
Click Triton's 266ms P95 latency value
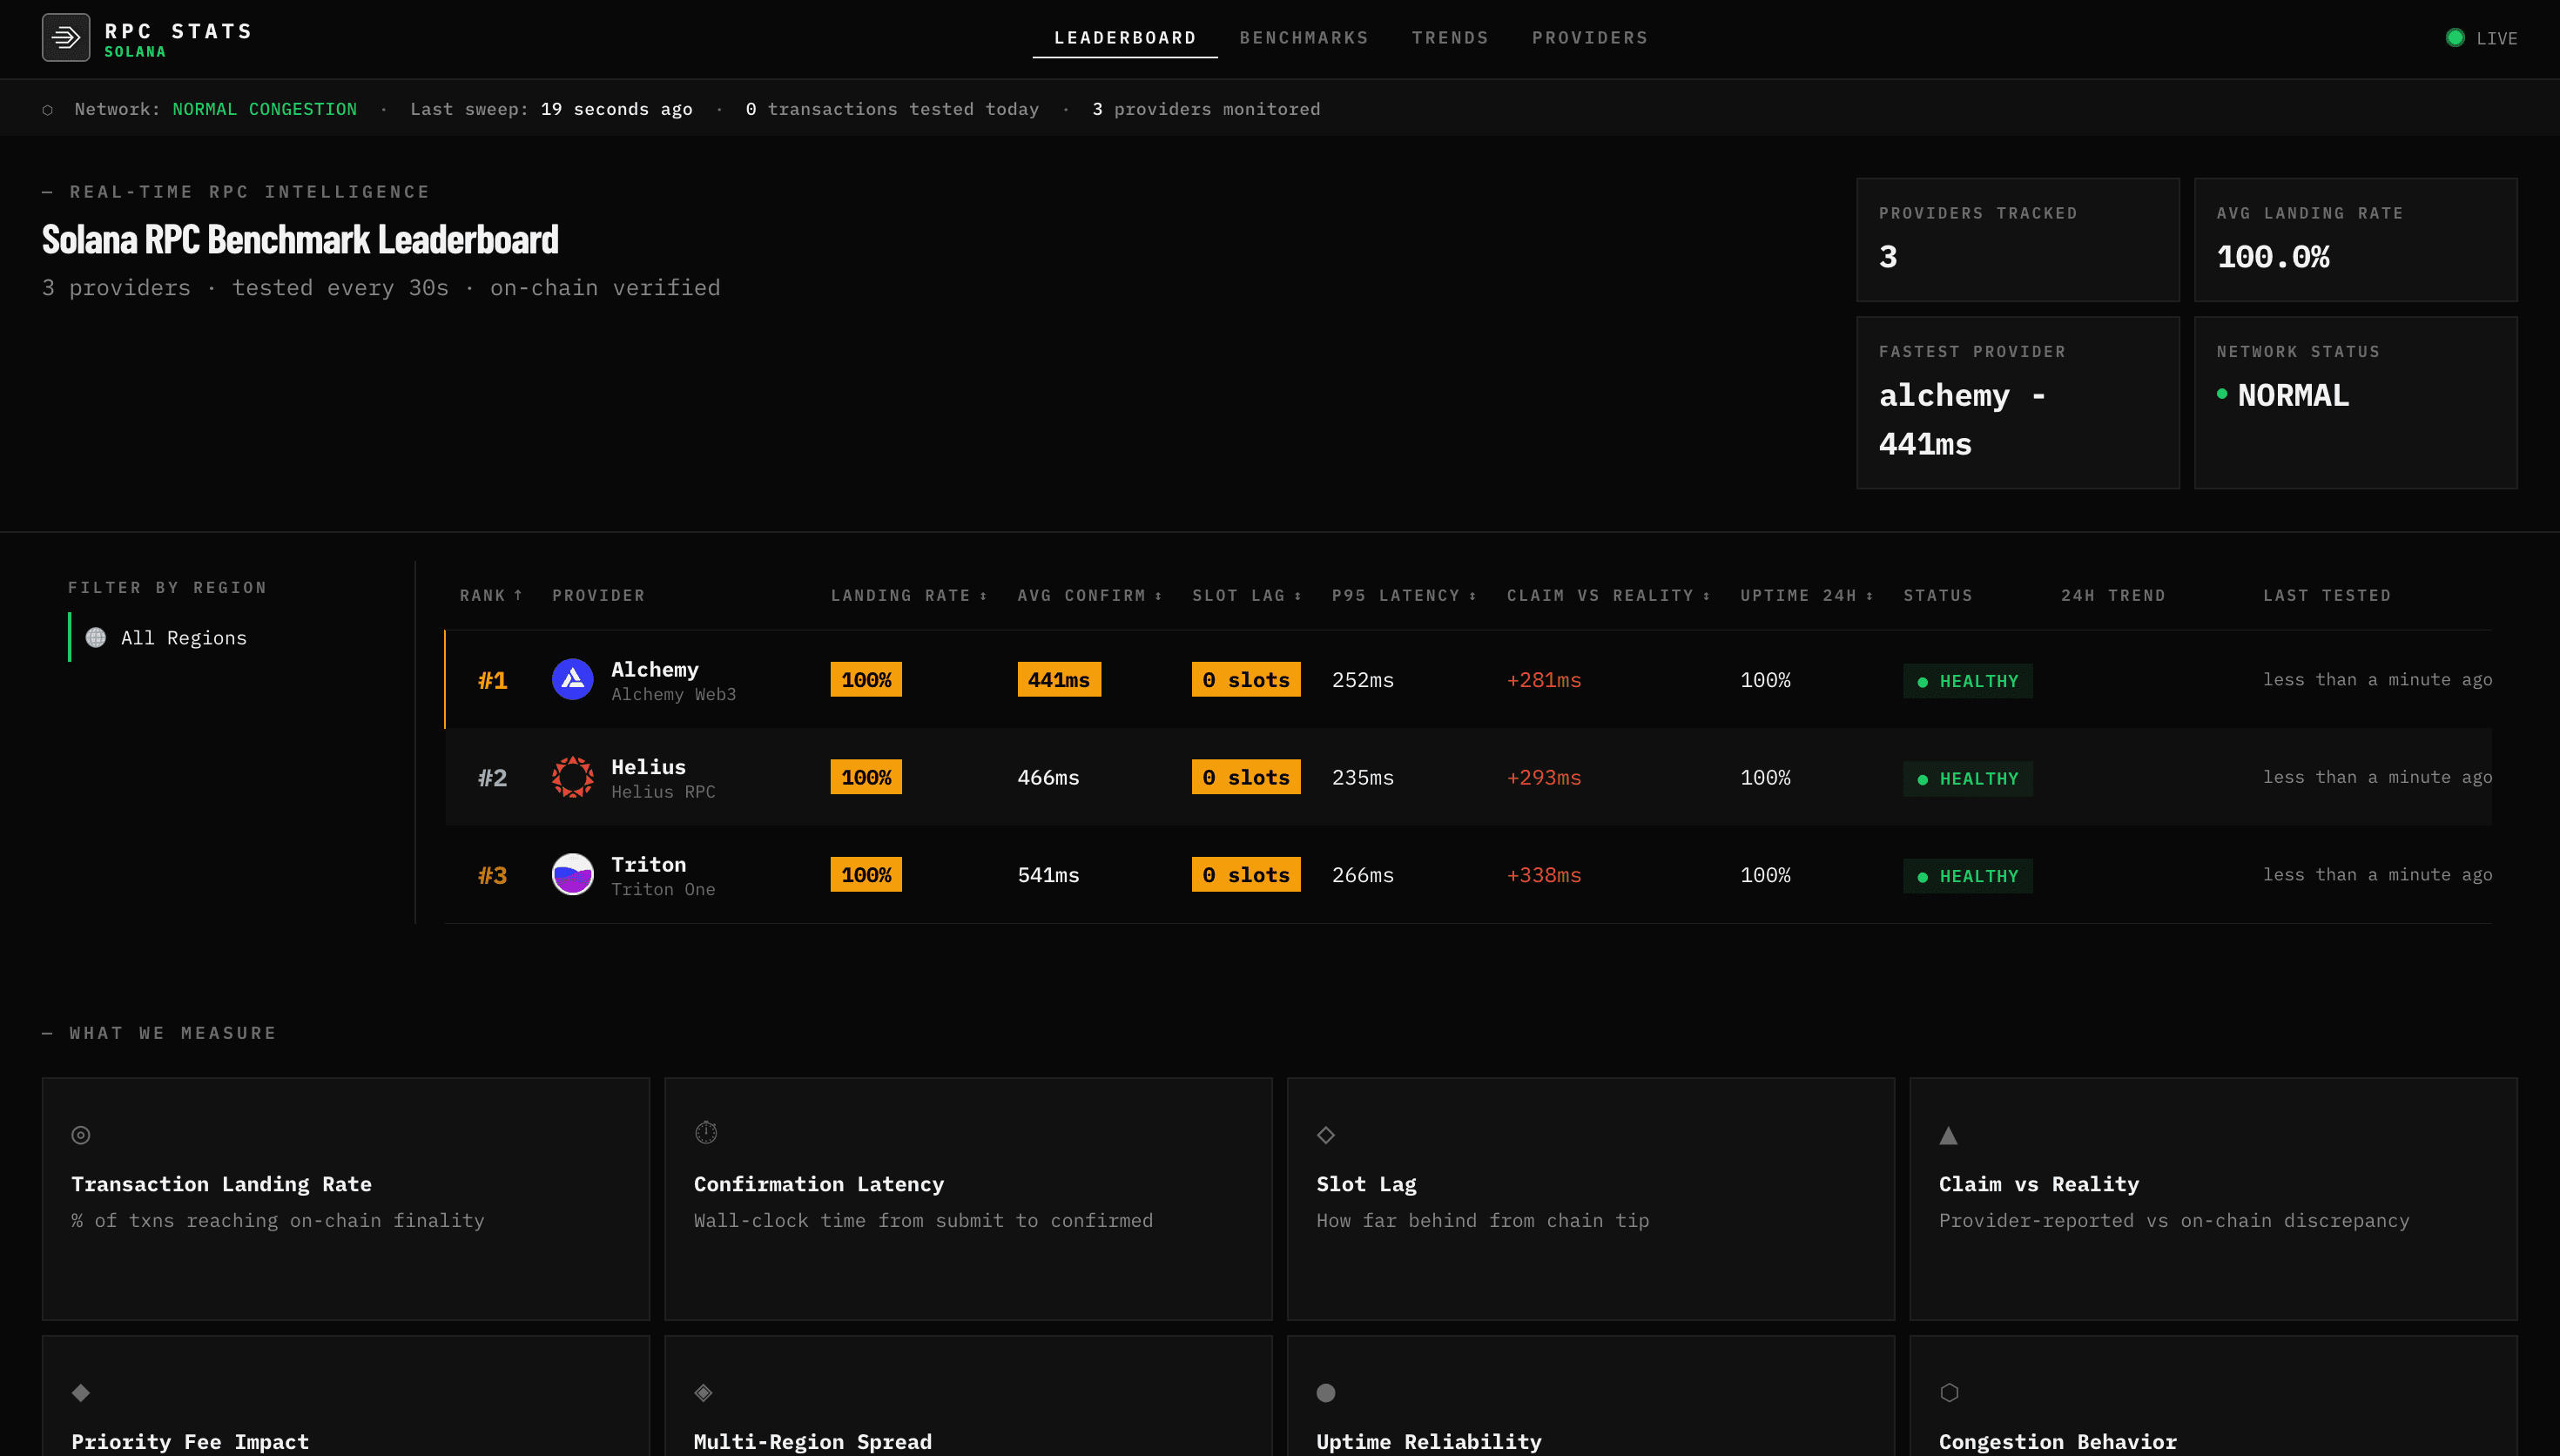1363,875
